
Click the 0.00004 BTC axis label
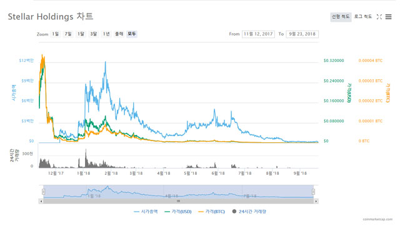pyautogui.click(x=371, y=61)
